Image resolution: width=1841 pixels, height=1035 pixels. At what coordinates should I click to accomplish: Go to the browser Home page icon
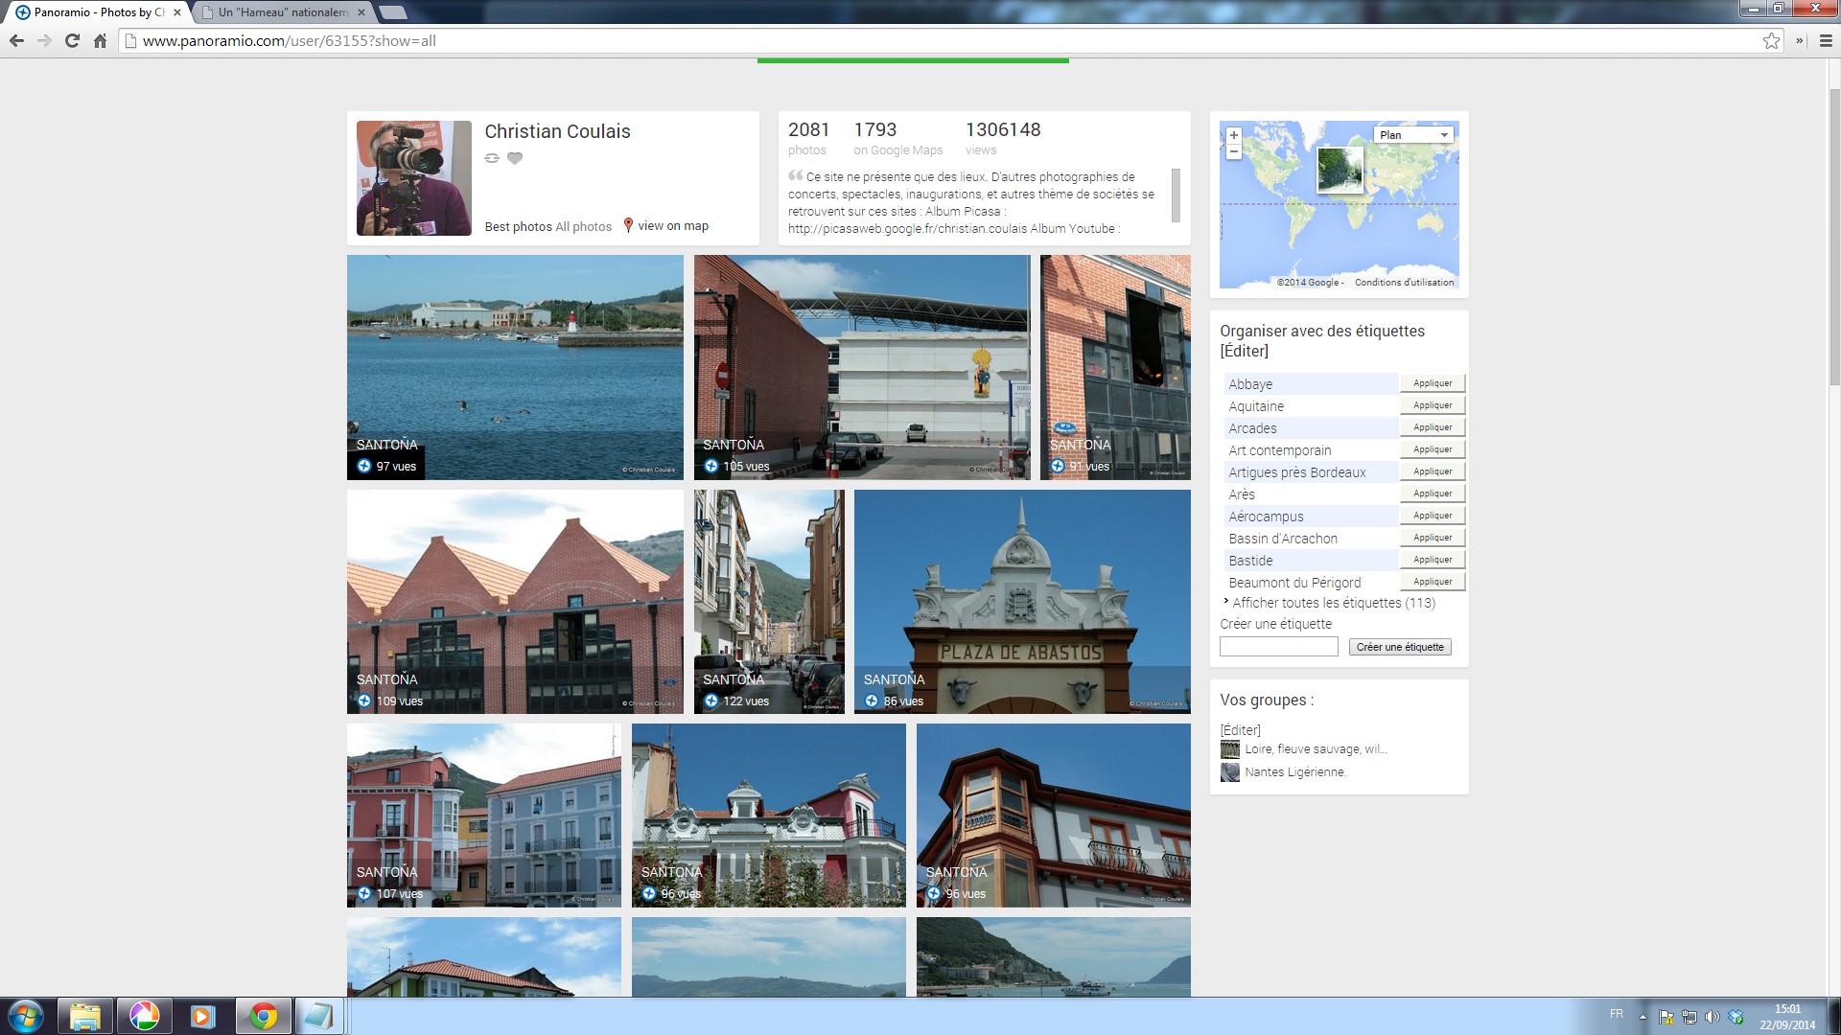(100, 41)
